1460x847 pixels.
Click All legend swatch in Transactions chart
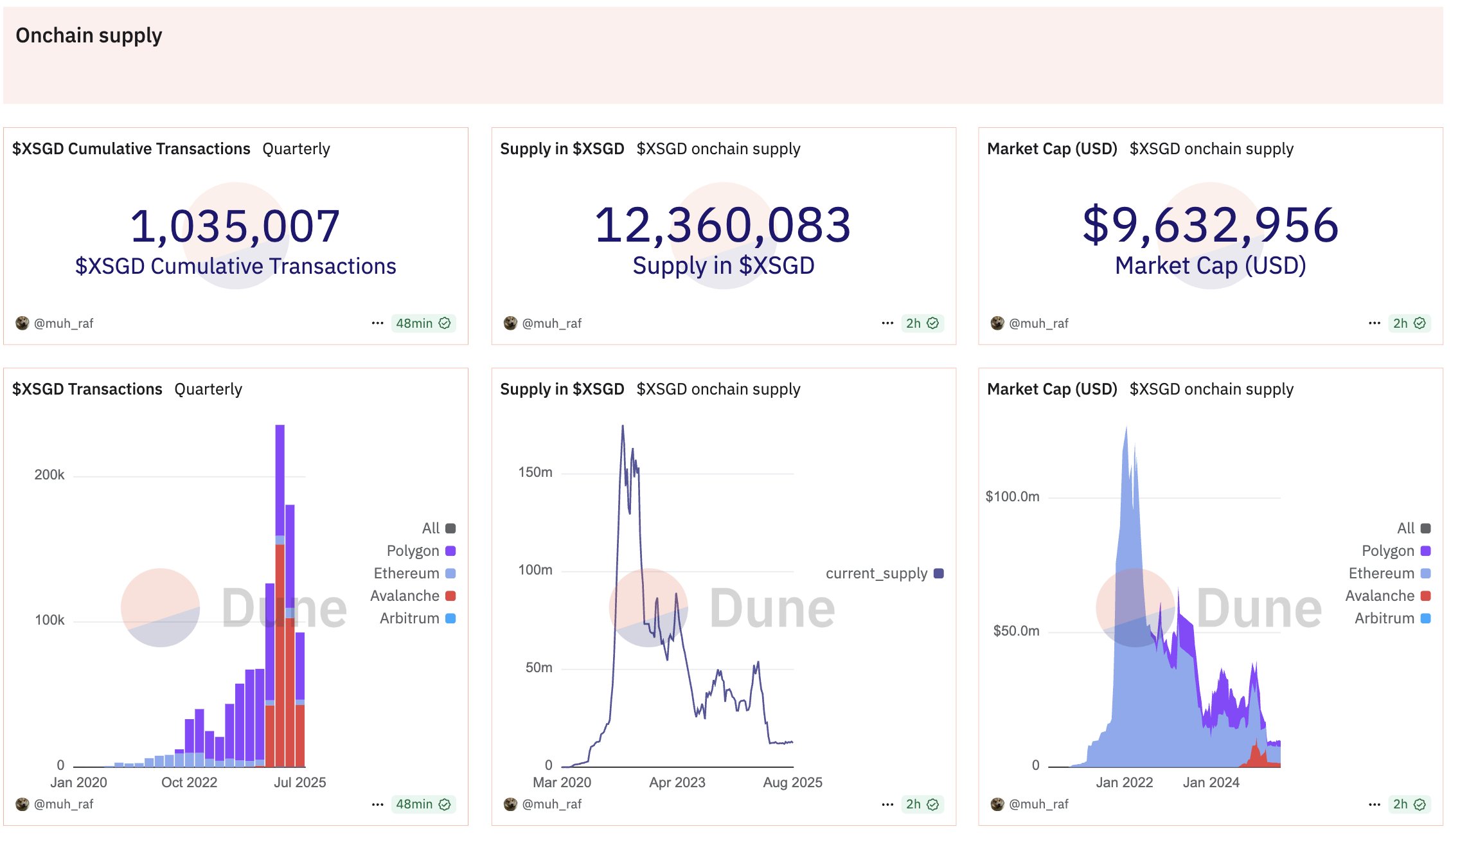(450, 528)
